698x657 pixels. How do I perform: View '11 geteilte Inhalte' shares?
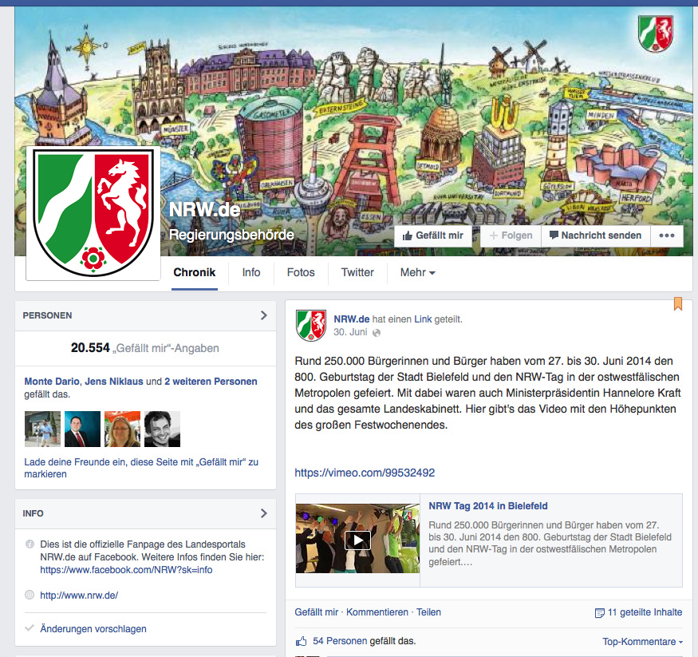tap(645, 612)
